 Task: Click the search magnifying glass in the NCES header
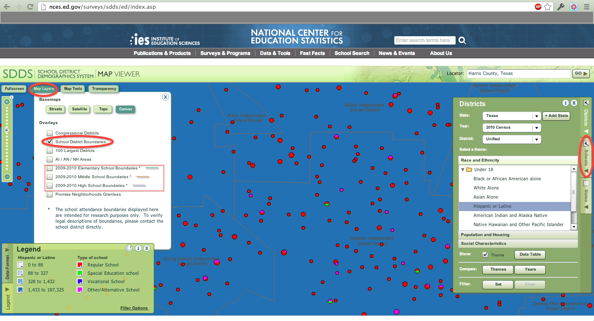[462, 40]
